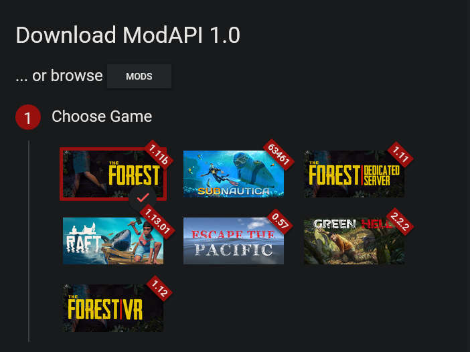Select the Green Hell game thumbnail
The width and height of the screenshot is (470, 352).
pyautogui.click(x=354, y=241)
